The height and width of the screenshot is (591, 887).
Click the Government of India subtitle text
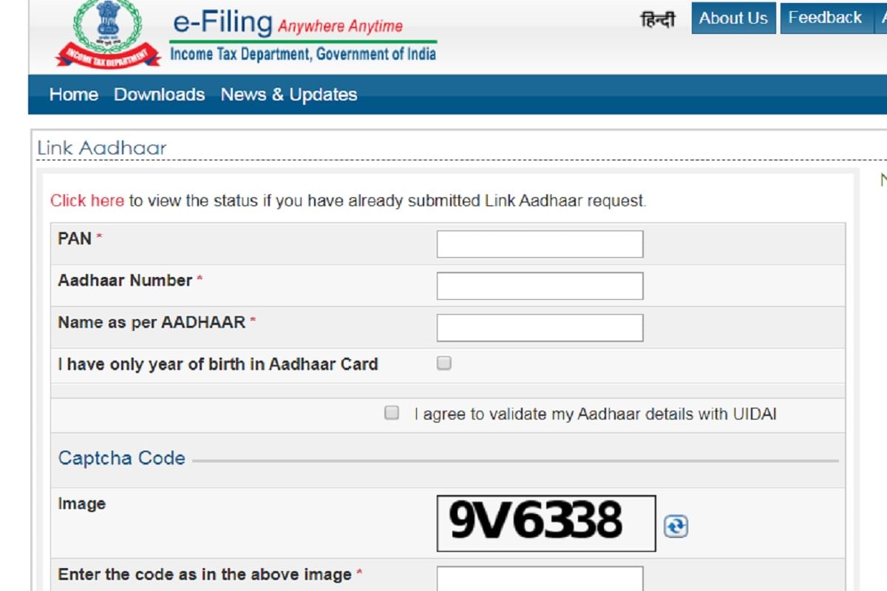tap(303, 52)
